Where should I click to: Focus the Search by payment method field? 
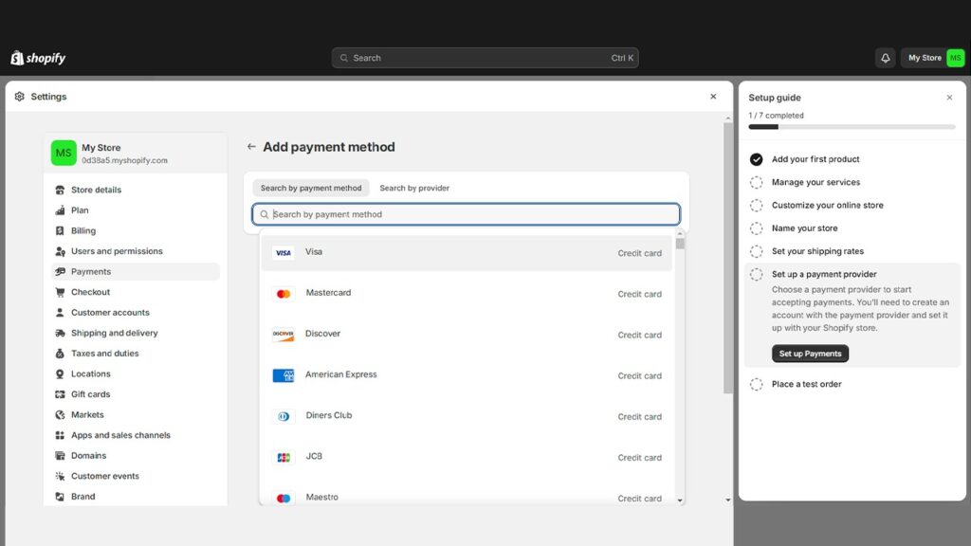(x=467, y=214)
